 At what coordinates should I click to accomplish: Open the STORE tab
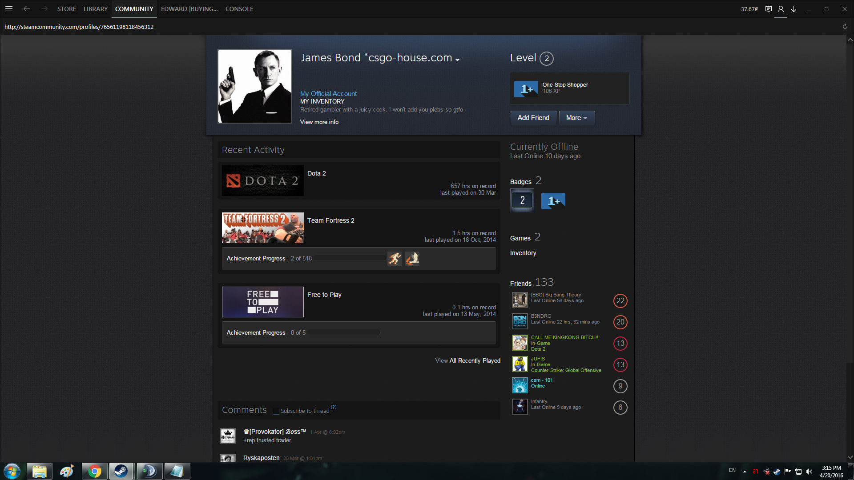(x=66, y=9)
